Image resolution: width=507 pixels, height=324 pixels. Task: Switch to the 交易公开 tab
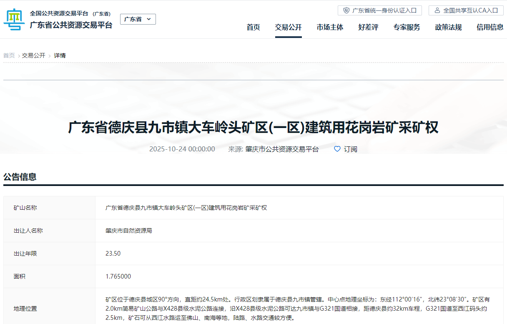pyautogui.click(x=288, y=28)
